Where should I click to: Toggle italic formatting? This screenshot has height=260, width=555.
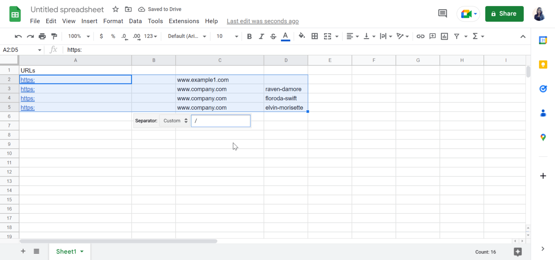pyautogui.click(x=262, y=36)
